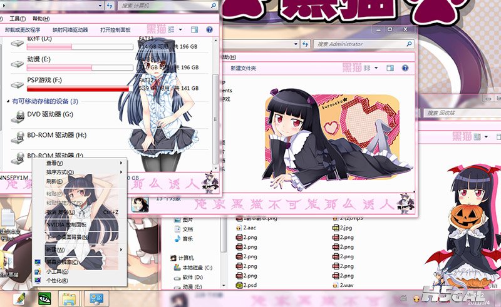
Task: Click the scroll-up arrow in the Computer window
Action: coord(215,41)
